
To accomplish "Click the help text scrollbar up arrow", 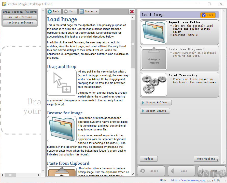I will 133,18.
